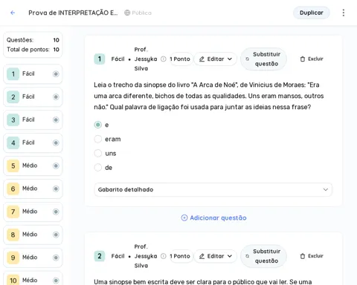
Task: Jump to question 5 Médio in sidebar
Action: coord(33,166)
